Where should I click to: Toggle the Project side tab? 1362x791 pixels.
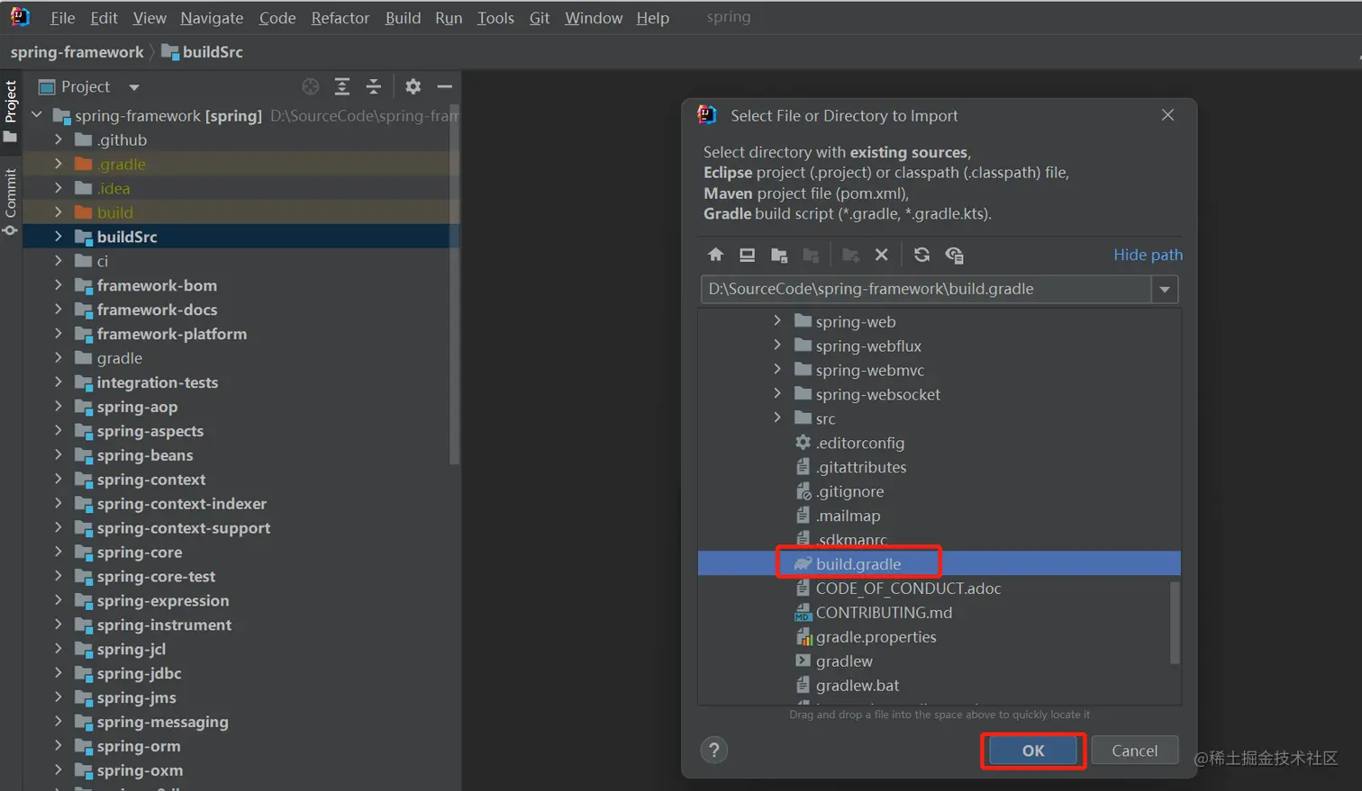[x=11, y=110]
